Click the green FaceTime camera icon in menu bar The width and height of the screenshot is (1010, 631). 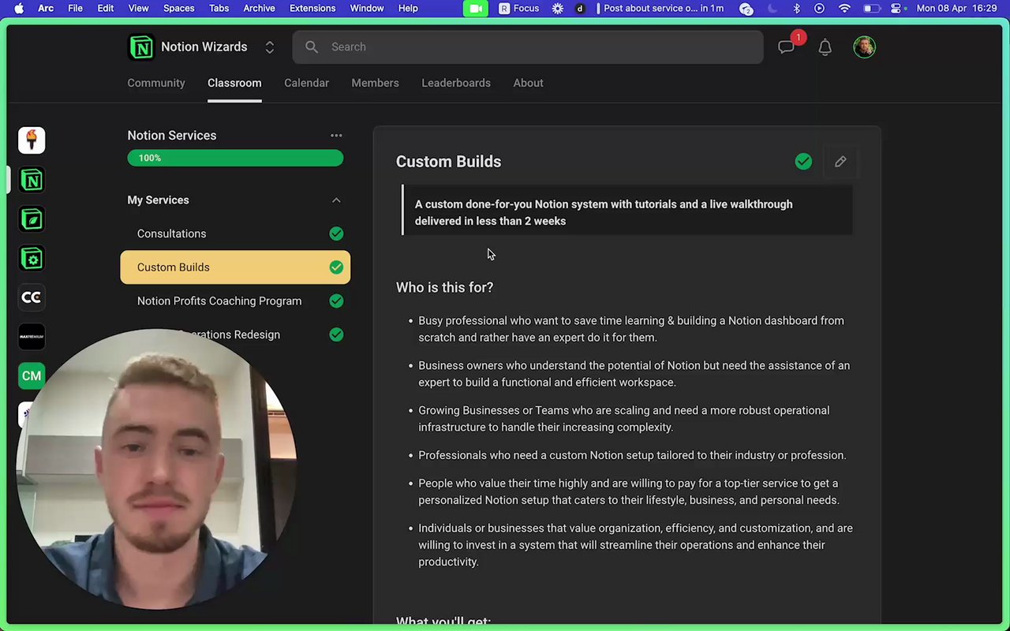[x=475, y=9]
